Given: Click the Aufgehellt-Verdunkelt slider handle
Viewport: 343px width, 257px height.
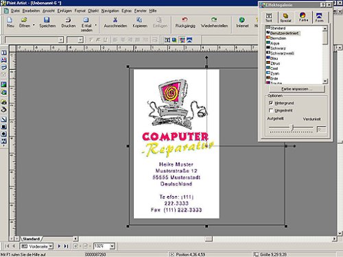Looking at the screenshot, I should pos(292,127).
